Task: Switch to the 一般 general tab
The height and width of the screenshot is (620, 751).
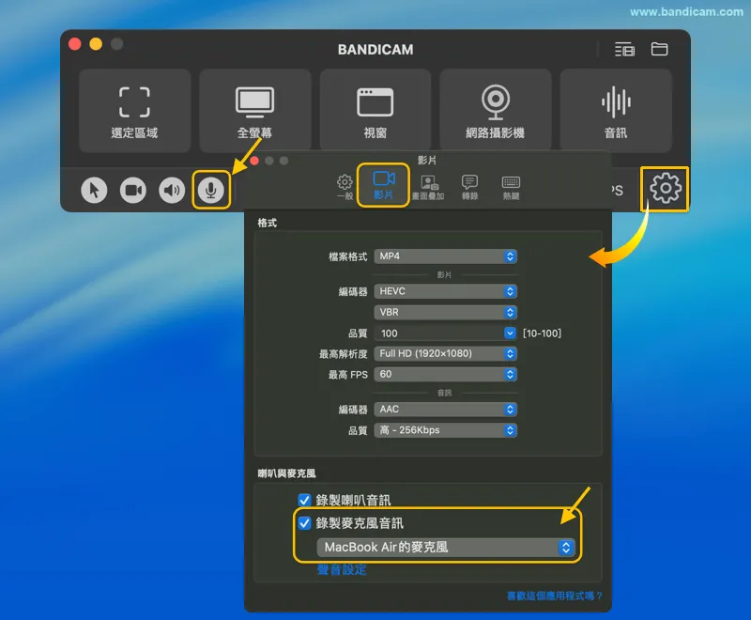Action: 345,187
